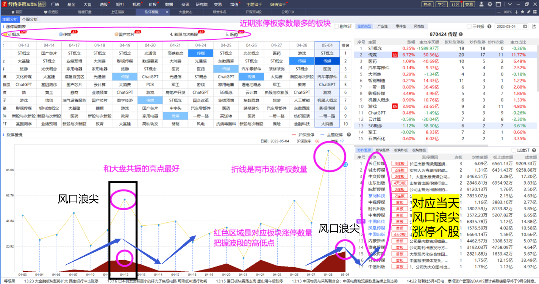Screen dimensions: 539x284
Task: Switch to 个股分析 tab
Action: coord(30,19)
